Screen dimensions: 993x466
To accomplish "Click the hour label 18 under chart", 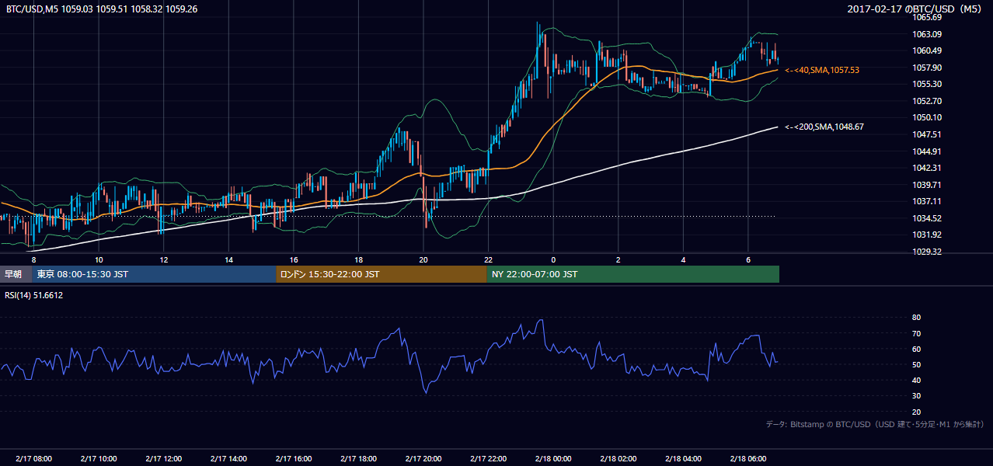I will click(358, 259).
